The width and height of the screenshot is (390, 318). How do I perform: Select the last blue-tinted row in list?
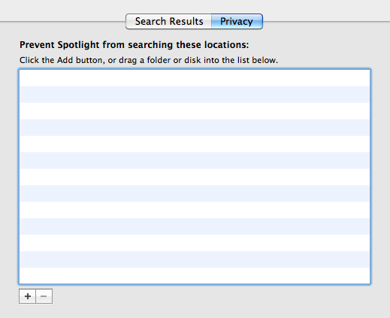(195, 259)
